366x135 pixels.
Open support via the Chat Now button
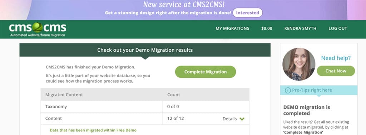(336, 71)
